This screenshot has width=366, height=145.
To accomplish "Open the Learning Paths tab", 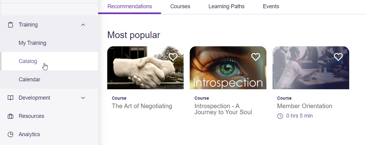I will (226, 6).
